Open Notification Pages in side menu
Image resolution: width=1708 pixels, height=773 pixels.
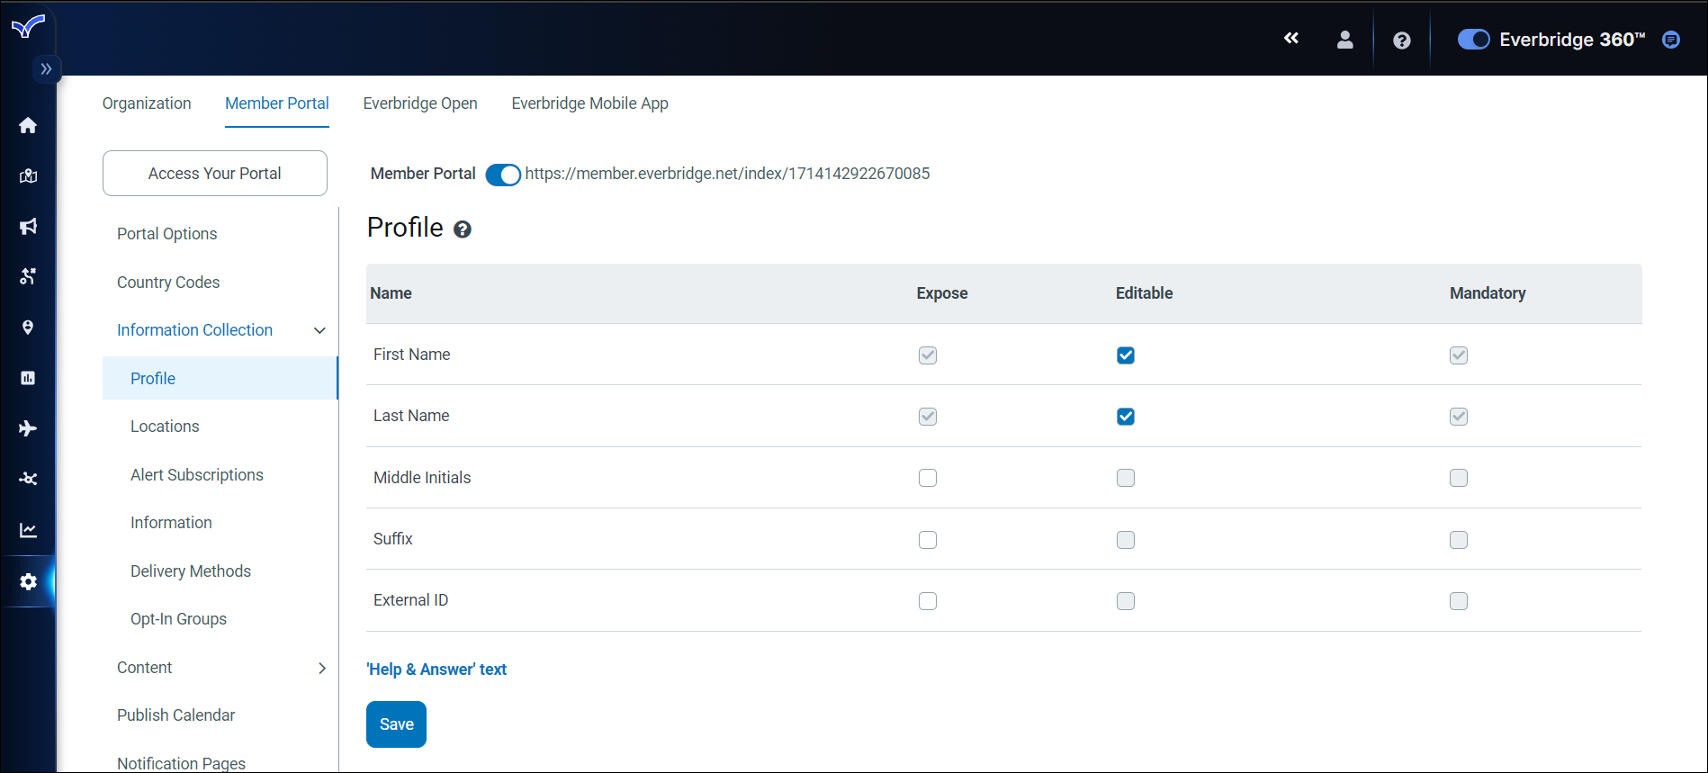point(181,763)
